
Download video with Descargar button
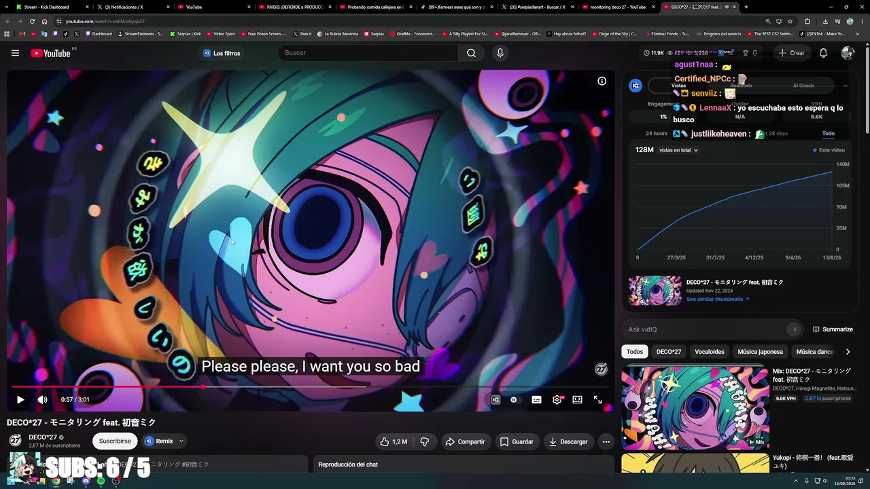click(568, 441)
